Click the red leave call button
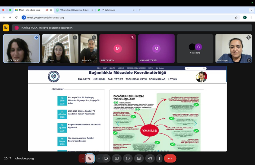The height and width of the screenshot is (165, 255). tap(170, 158)
